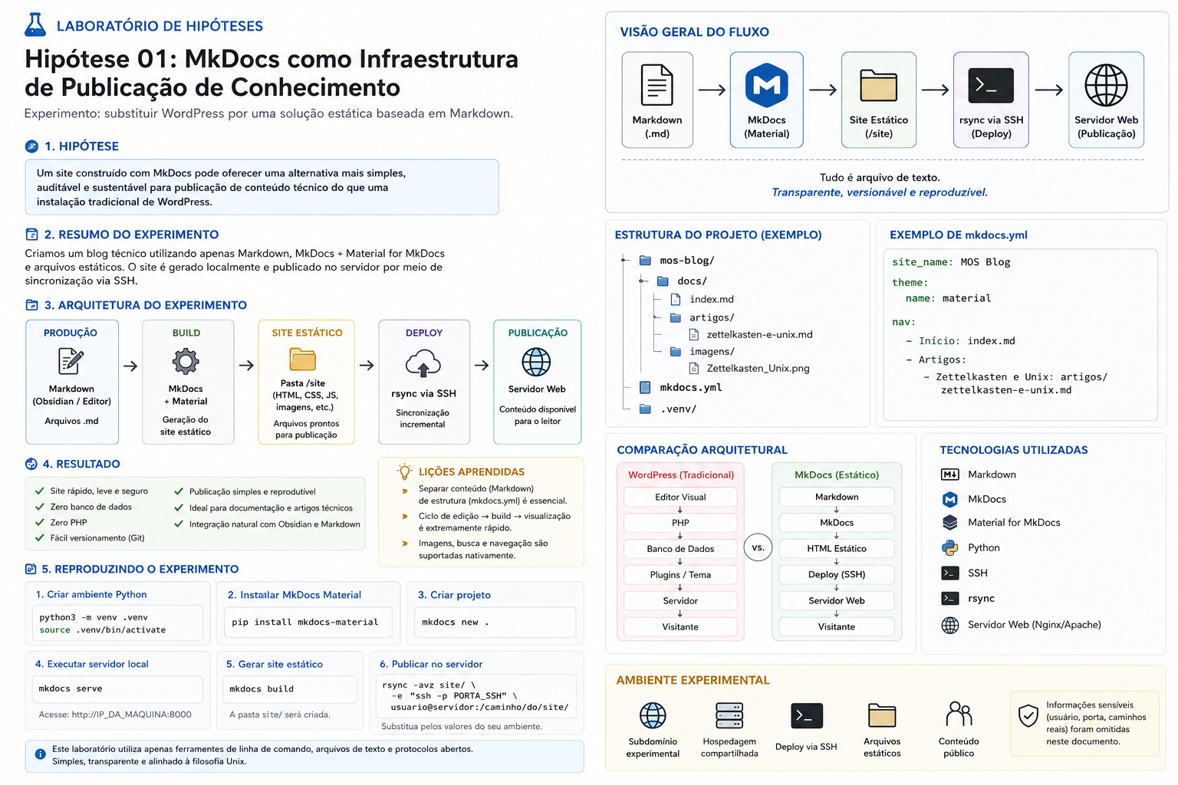
Task: Click the '5. Reproduzindo o Experimento' heading
Action: tap(140, 569)
